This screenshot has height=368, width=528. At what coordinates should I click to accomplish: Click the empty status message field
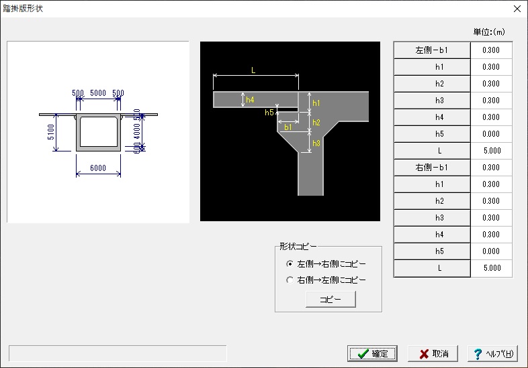point(118,353)
